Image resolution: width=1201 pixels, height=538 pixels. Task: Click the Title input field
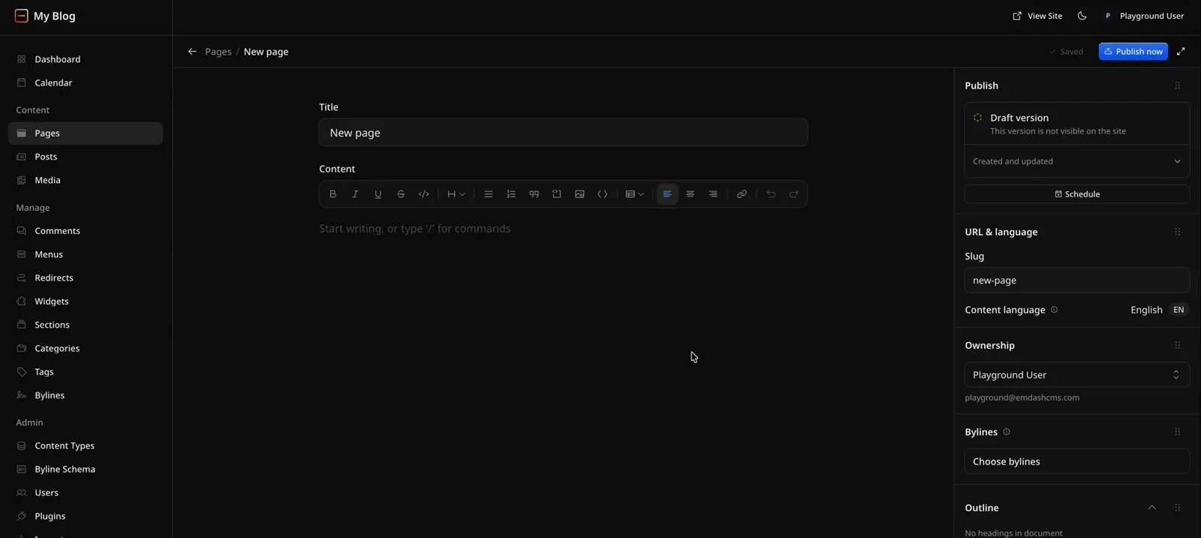563,133
